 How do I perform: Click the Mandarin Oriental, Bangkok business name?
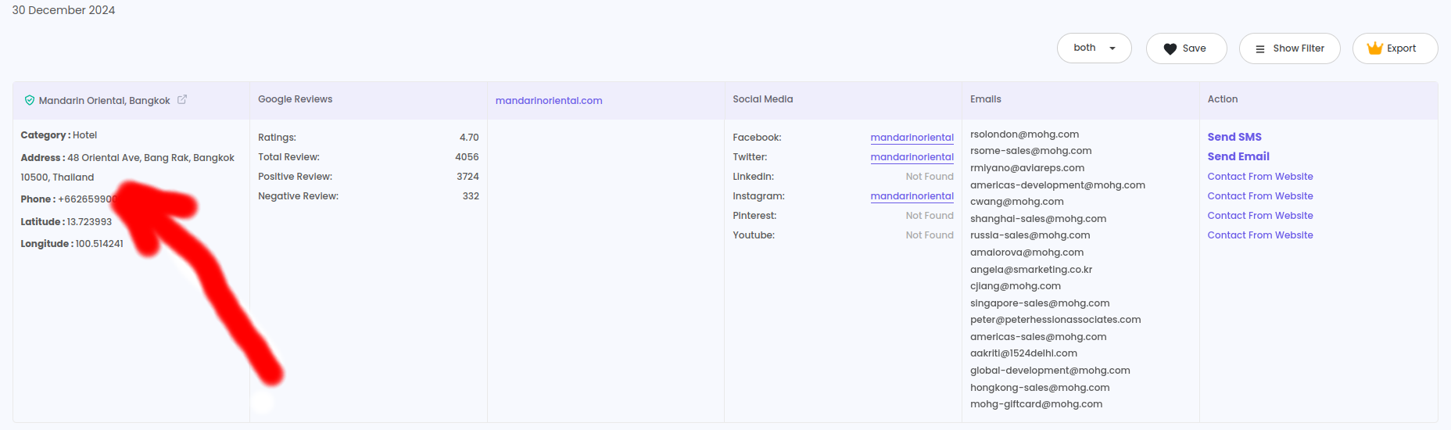pyautogui.click(x=104, y=101)
